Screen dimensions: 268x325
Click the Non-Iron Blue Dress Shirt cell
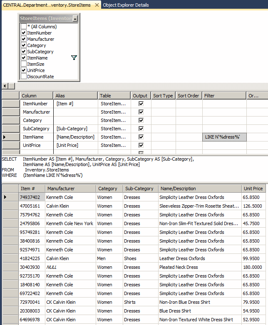coord(200,302)
